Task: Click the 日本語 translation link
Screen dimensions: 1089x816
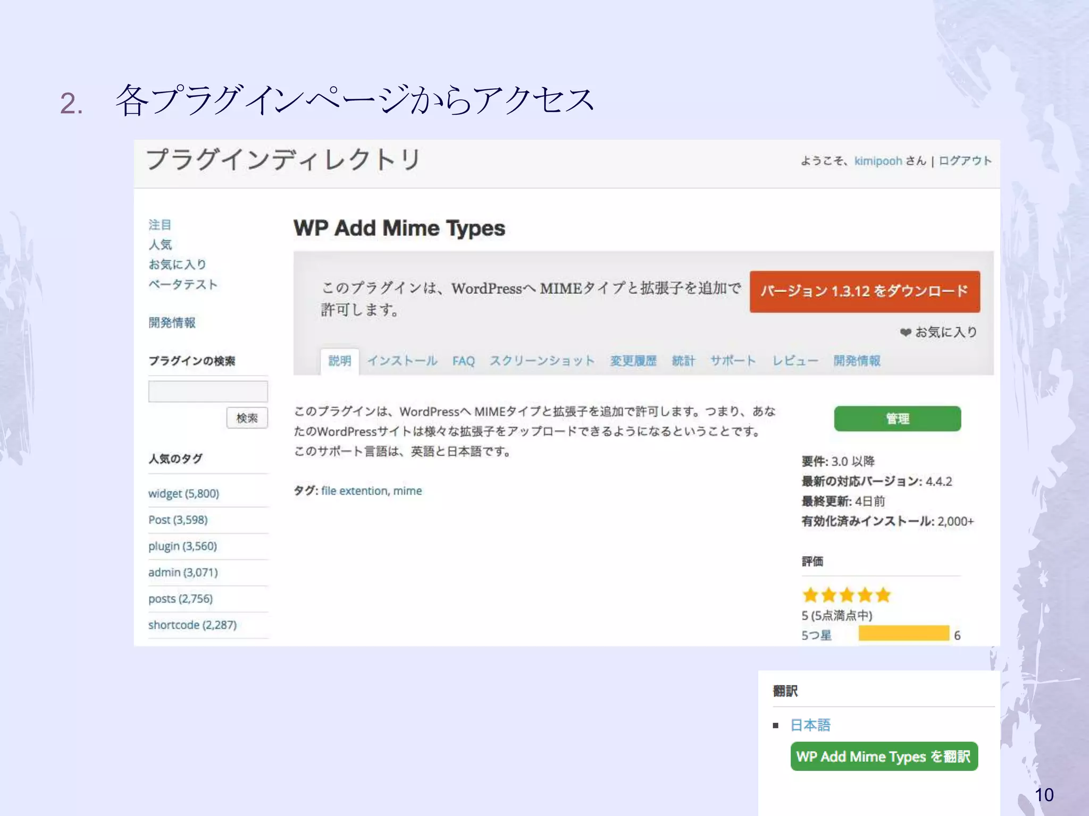Action: pyautogui.click(x=810, y=725)
